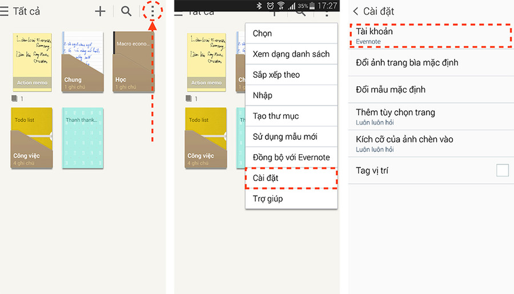Open the Chung folder in left screen

pyautogui.click(x=83, y=62)
